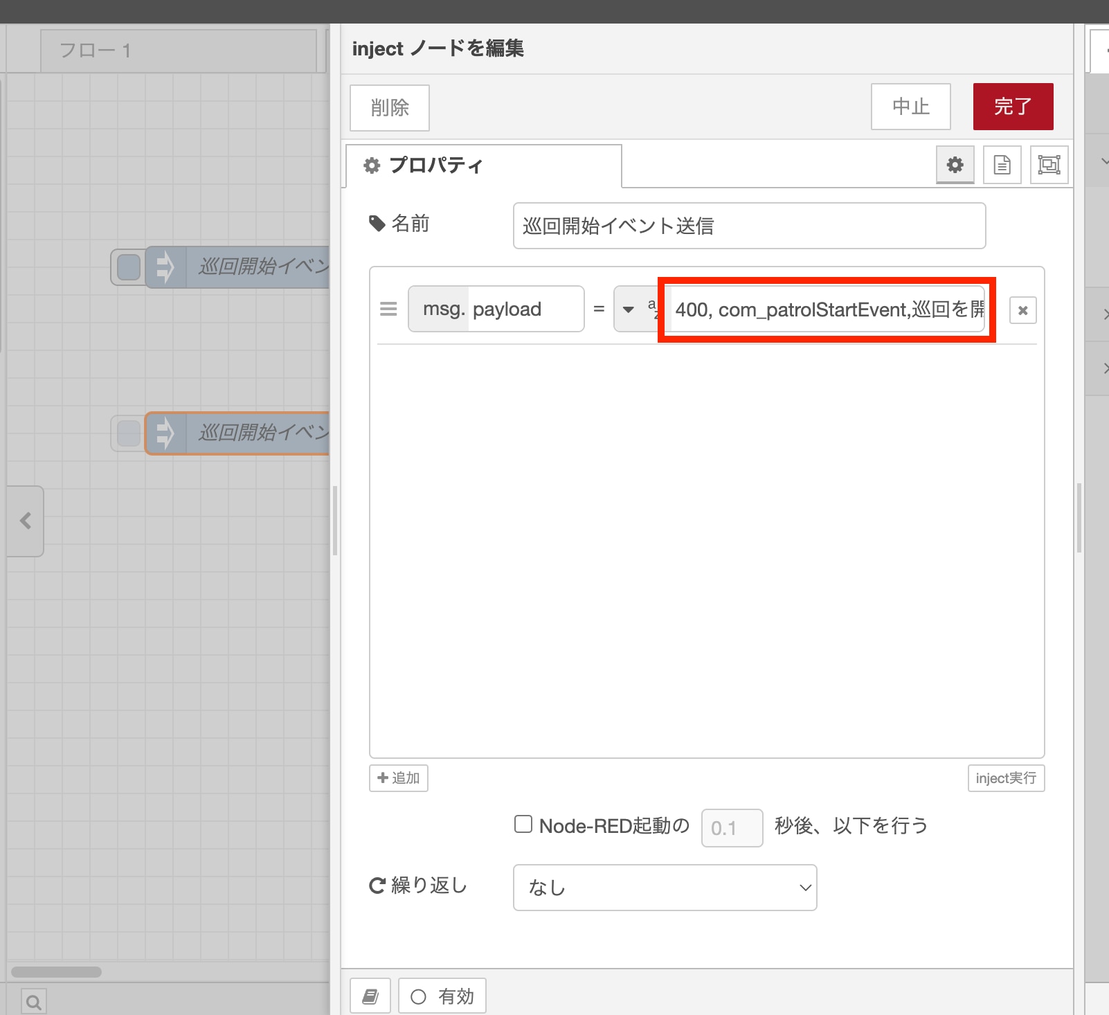Select the lower highlighted inject node
This screenshot has height=1015, width=1109.
[x=237, y=433]
